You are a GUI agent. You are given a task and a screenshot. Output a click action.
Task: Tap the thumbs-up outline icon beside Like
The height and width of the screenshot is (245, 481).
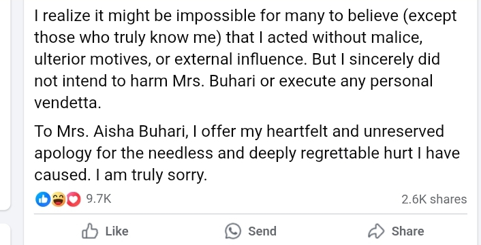click(x=90, y=231)
